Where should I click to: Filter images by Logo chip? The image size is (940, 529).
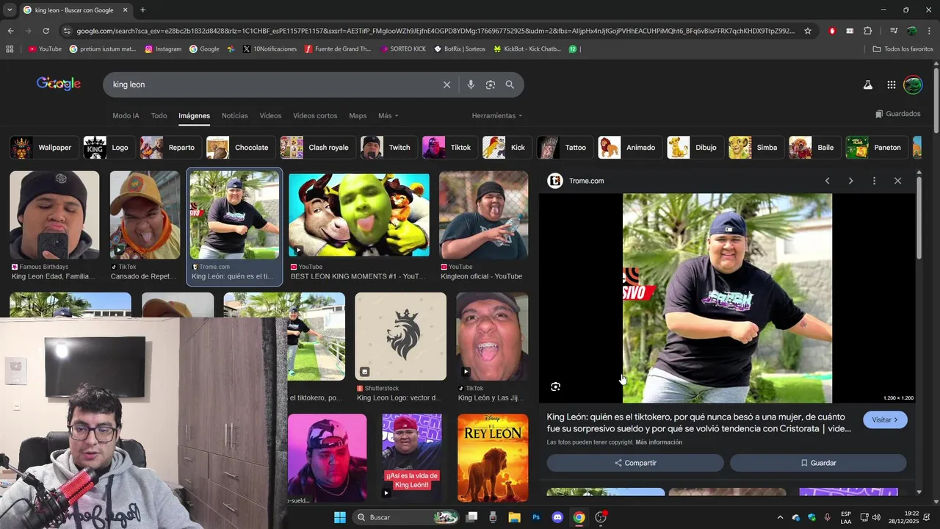click(x=108, y=148)
